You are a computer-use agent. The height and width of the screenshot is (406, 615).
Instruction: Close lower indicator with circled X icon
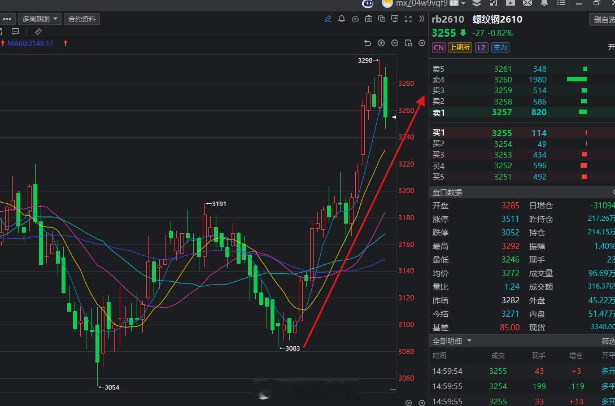point(409,403)
